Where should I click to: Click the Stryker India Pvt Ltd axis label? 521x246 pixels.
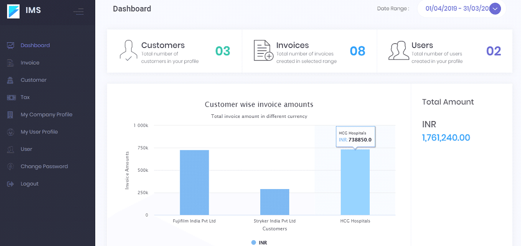point(275,221)
